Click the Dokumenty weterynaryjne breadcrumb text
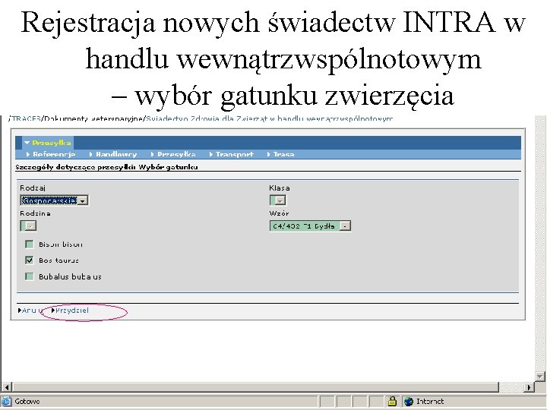The height and width of the screenshot is (410, 547). coord(93,118)
